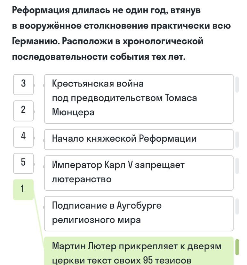Click the connector dot on the Карл V card
Viewport: 247px width, 265px height.
(44, 167)
